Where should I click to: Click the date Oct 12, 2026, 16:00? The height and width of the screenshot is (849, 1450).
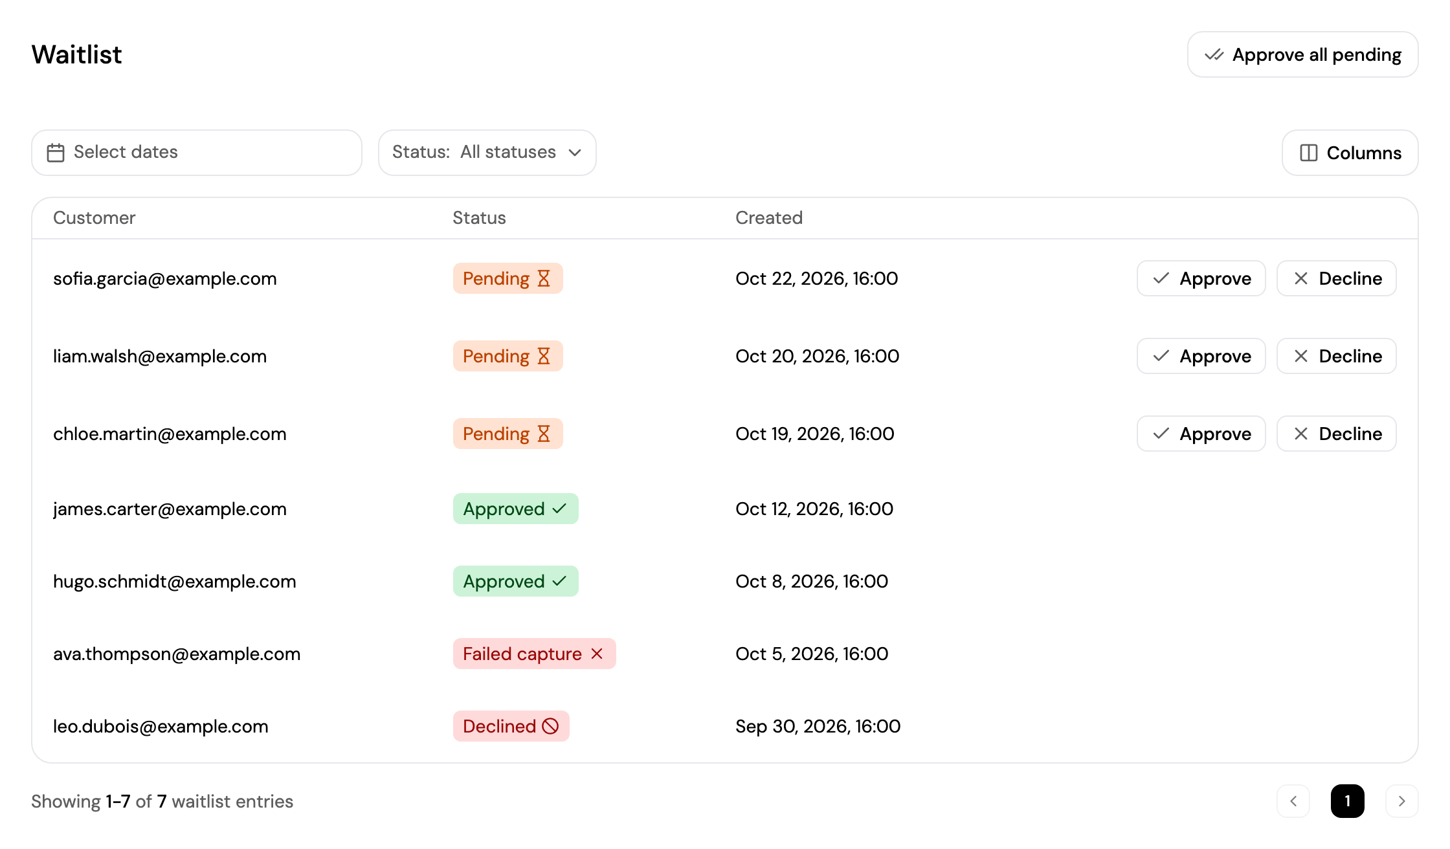tap(814, 509)
